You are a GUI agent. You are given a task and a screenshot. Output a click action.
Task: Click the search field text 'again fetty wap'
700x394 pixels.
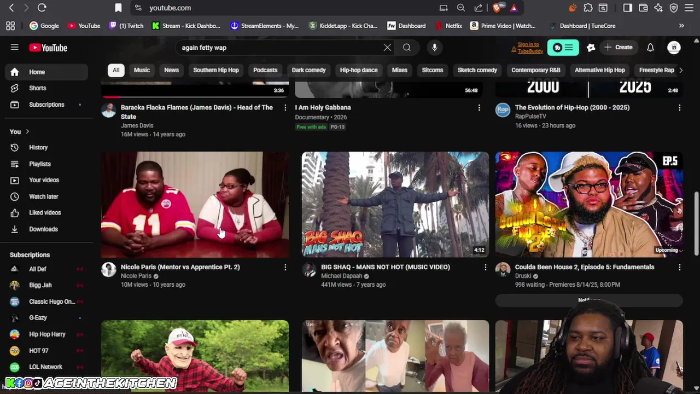204,48
